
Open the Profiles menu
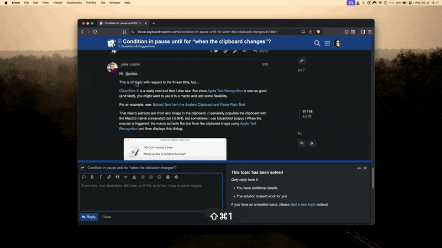coord(91,3)
